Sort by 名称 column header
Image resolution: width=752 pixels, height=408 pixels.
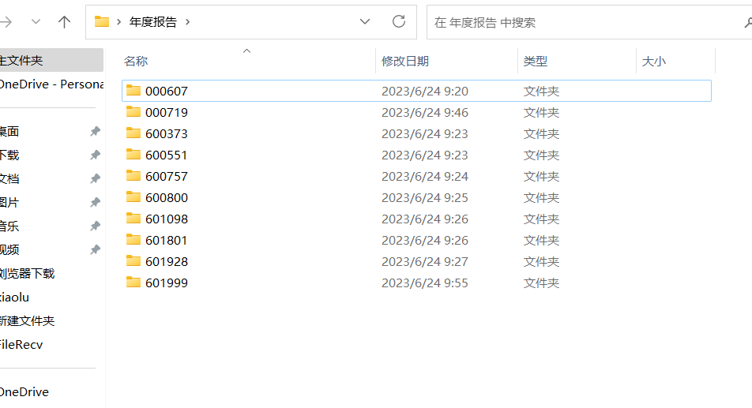[136, 62]
